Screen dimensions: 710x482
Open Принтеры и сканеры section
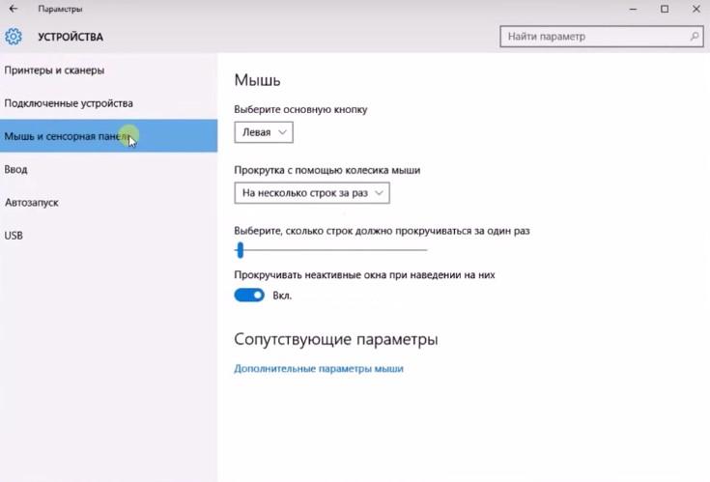tap(54, 71)
